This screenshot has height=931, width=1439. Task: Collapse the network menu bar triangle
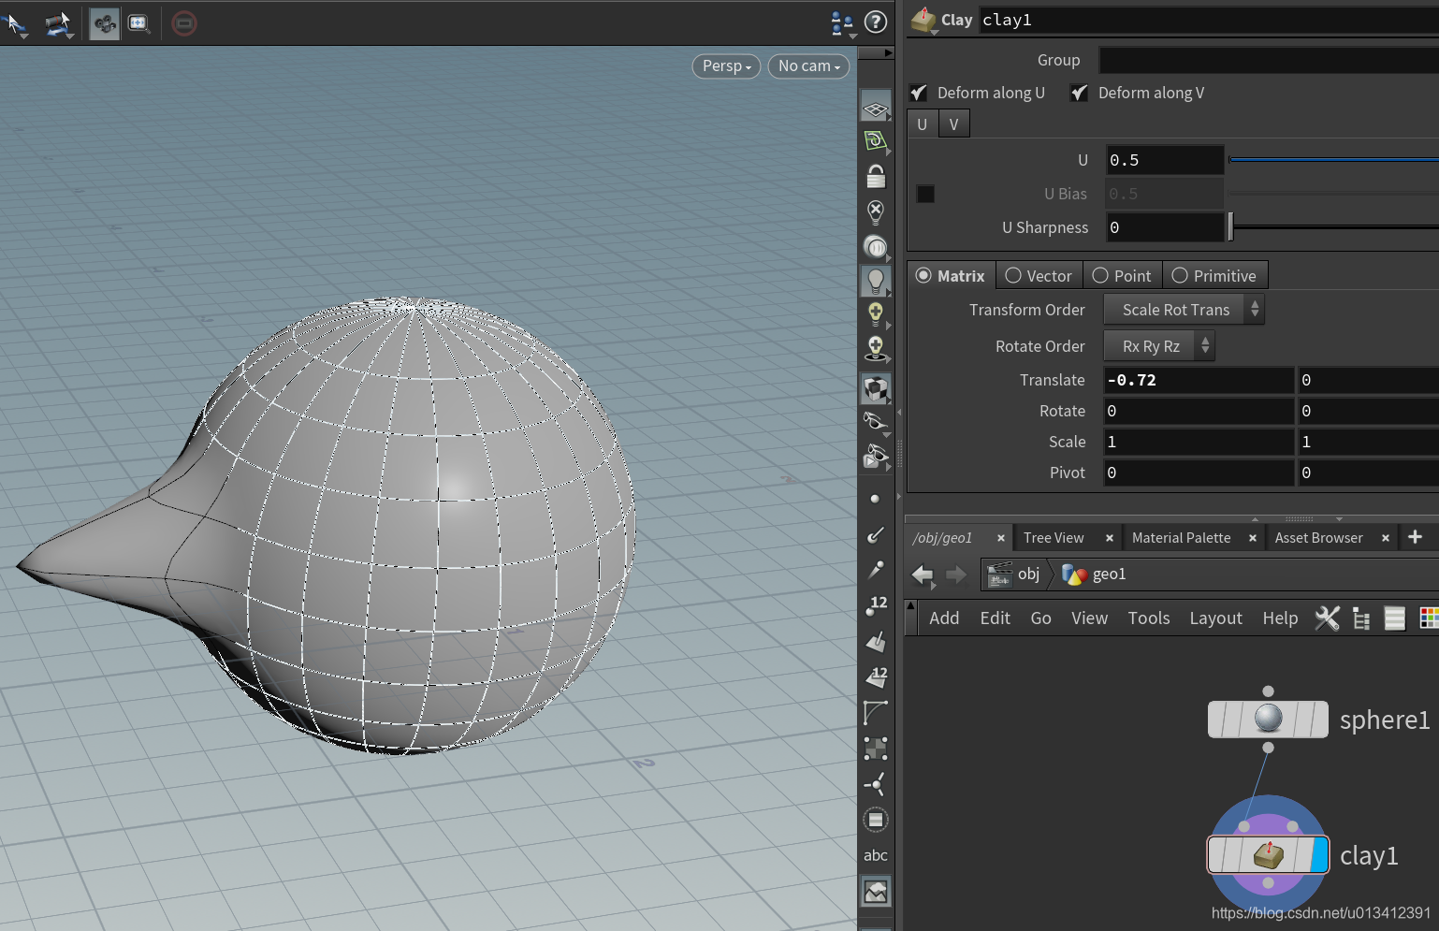pyautogui.click(x=911, y=605)
